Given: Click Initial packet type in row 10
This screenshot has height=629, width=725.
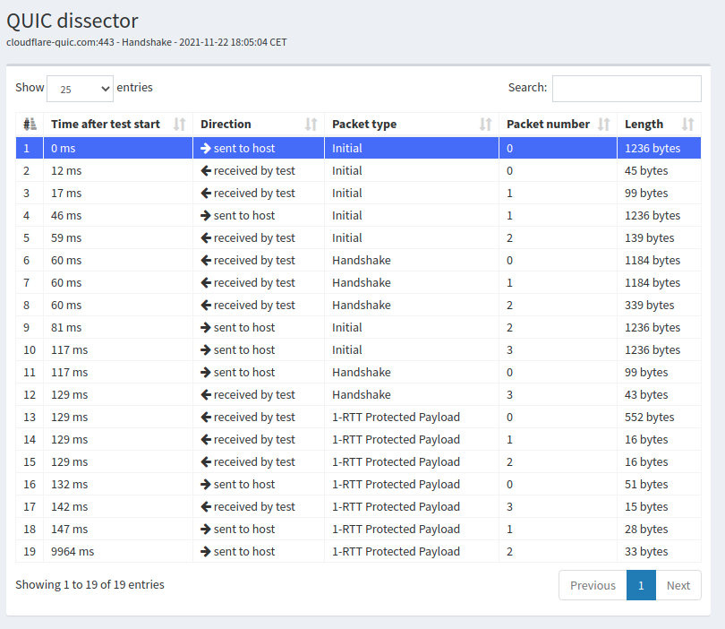Looking at the screenshot, I should click(346, 350).
